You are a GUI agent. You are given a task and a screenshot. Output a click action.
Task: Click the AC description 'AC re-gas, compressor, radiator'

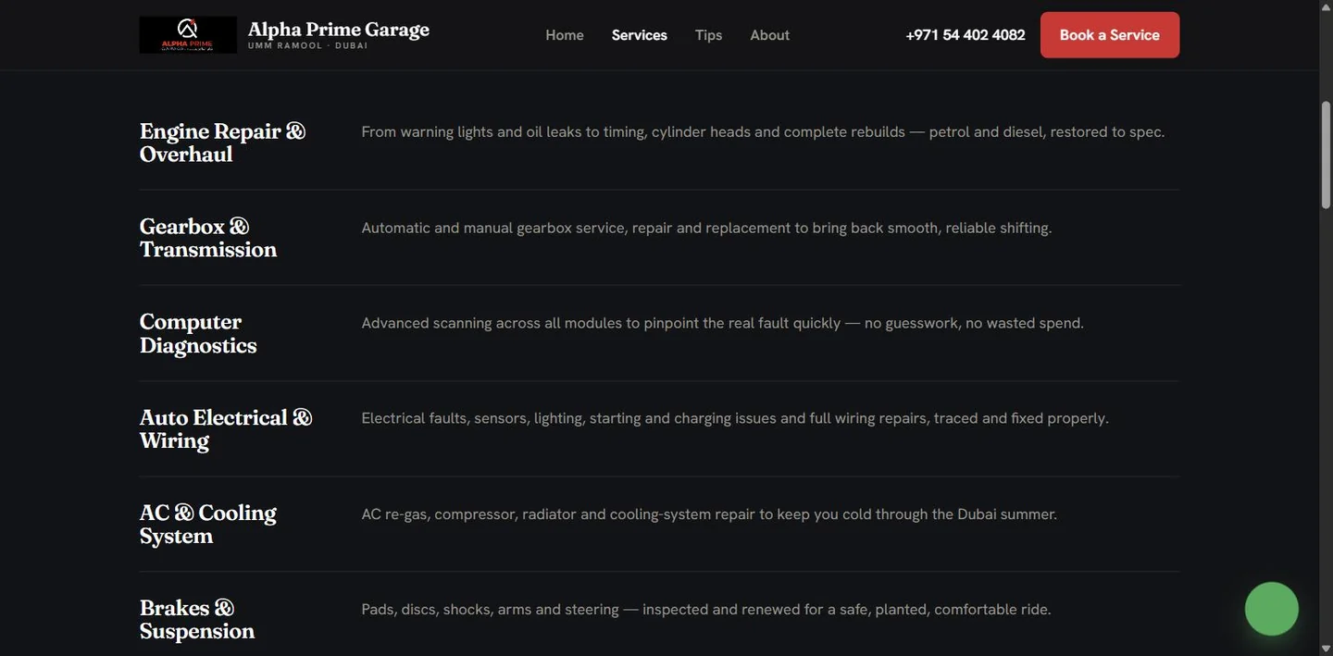pyautogui.click(x=709, y=514)
